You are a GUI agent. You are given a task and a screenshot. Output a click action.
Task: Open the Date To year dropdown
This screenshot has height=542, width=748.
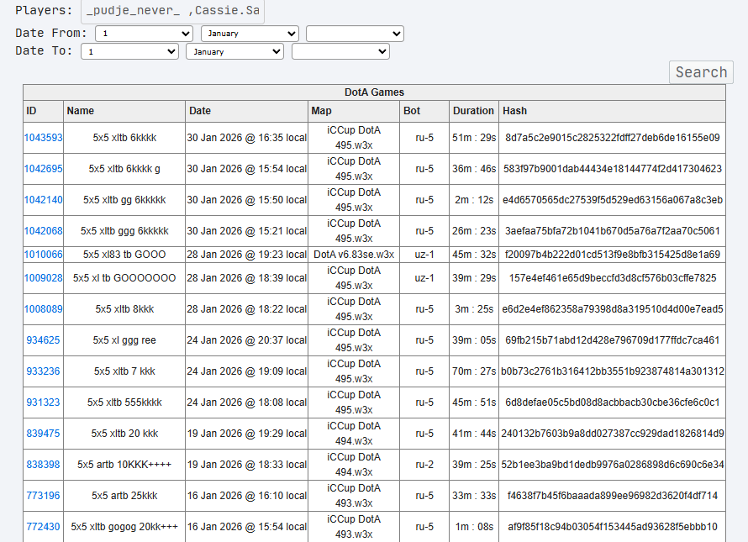(340, 51)
